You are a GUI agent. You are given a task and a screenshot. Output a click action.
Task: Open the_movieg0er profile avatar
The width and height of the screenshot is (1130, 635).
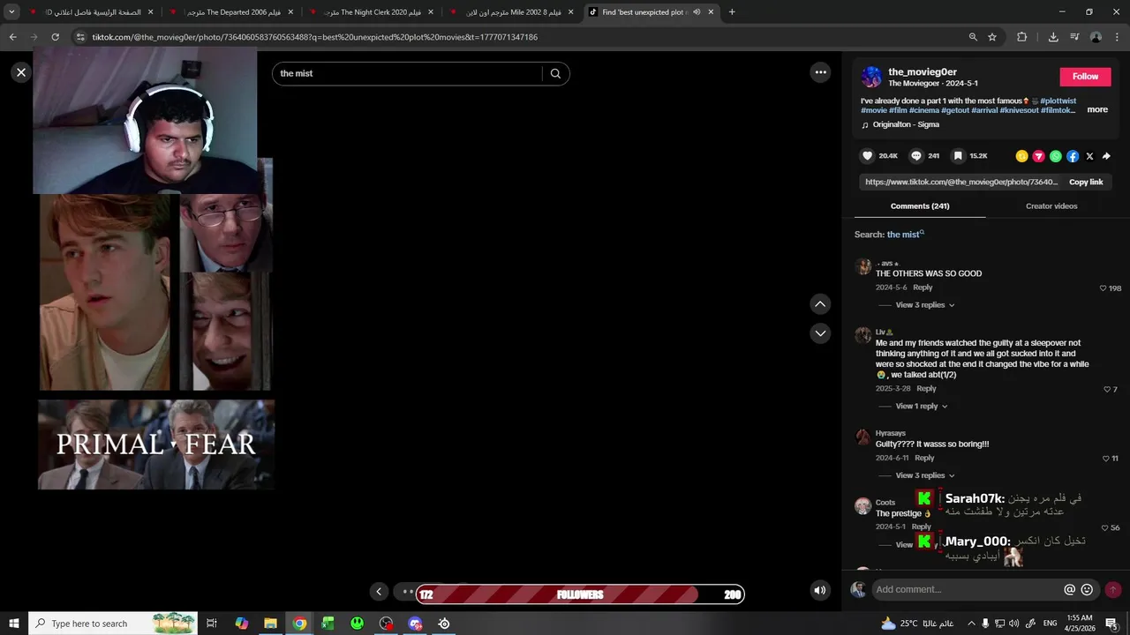coord(871,77)
